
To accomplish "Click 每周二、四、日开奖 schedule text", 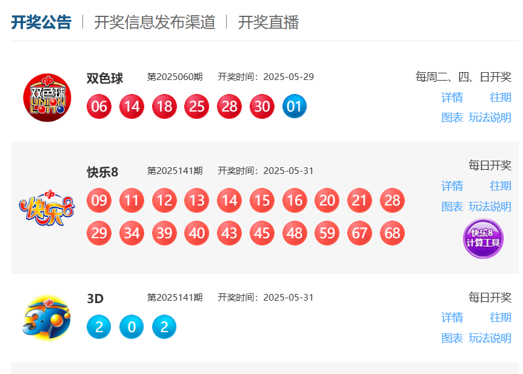I will click(x=463, y=77).
